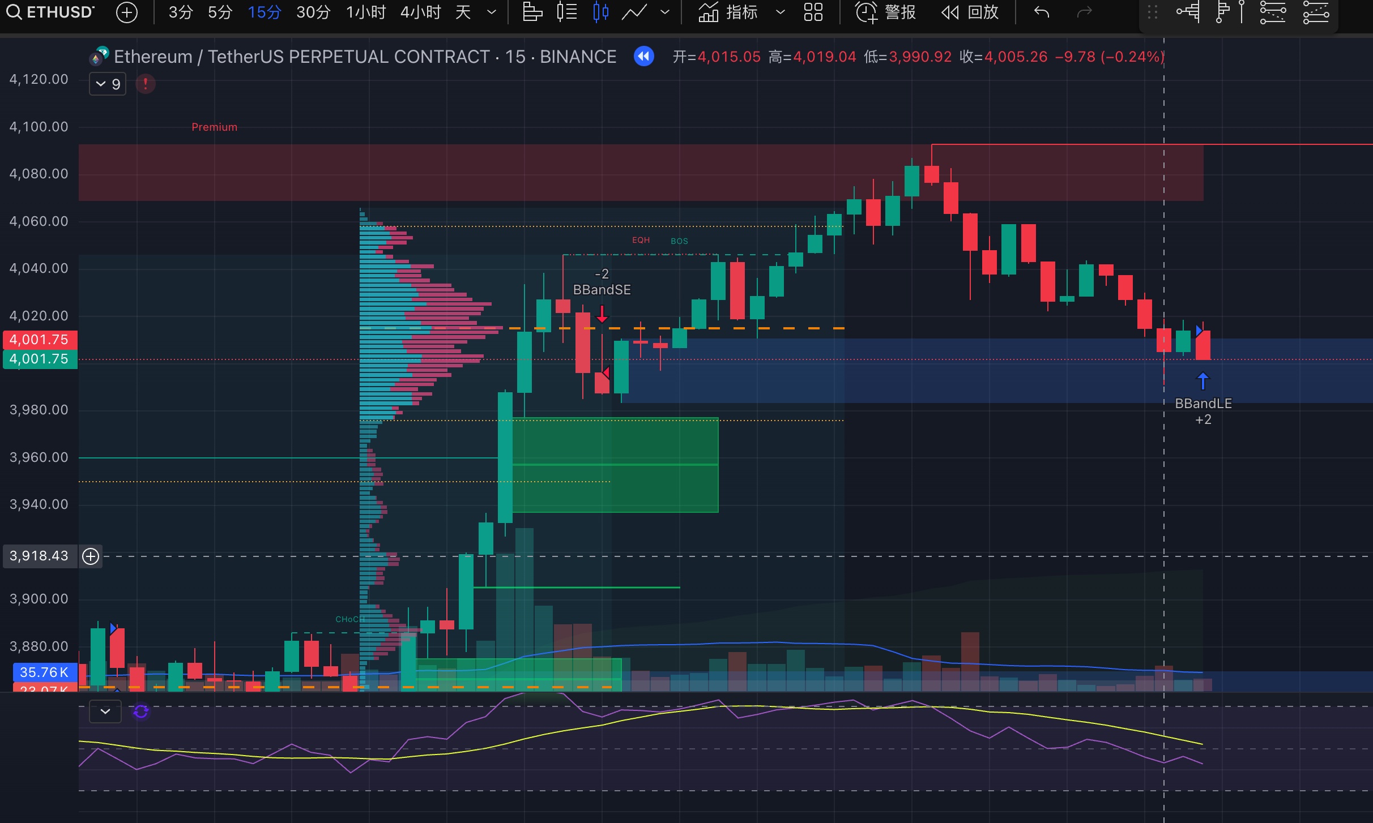
Task: Click the ETHUSD symbol search
Action: click(51, 12)
